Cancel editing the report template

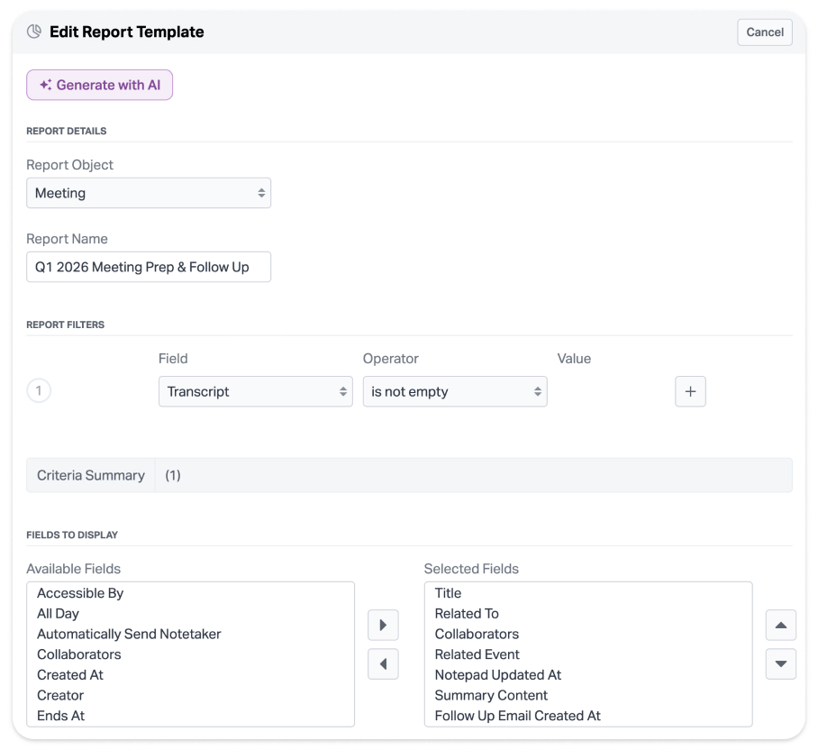pyautogui.click(x=764, y=32)
